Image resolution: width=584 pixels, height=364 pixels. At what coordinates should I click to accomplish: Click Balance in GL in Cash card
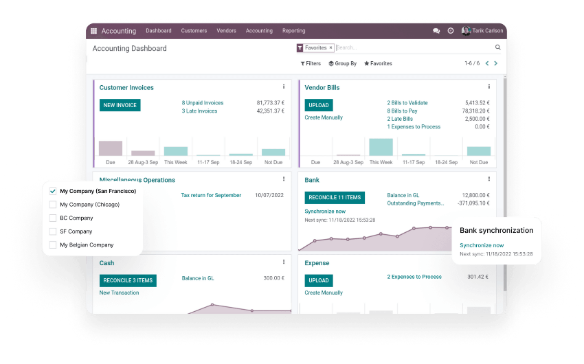pyautogui.click(x=198, y=278)
